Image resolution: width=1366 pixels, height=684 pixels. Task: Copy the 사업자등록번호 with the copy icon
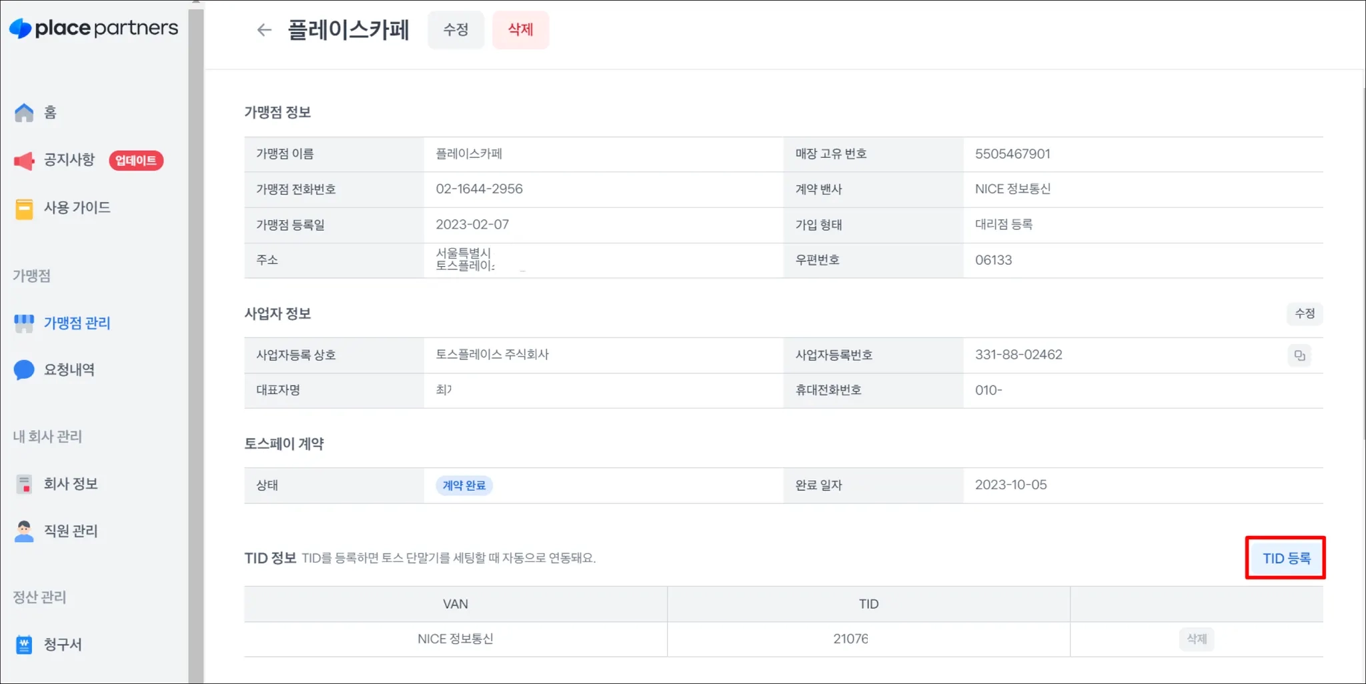(1299, 355)
